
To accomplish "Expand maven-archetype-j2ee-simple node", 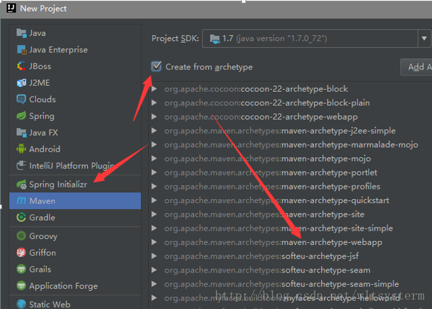I will 154,131.
